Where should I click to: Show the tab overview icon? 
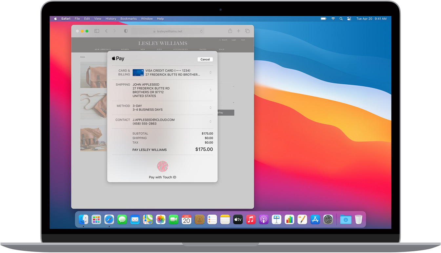click(x=247, y=31)
